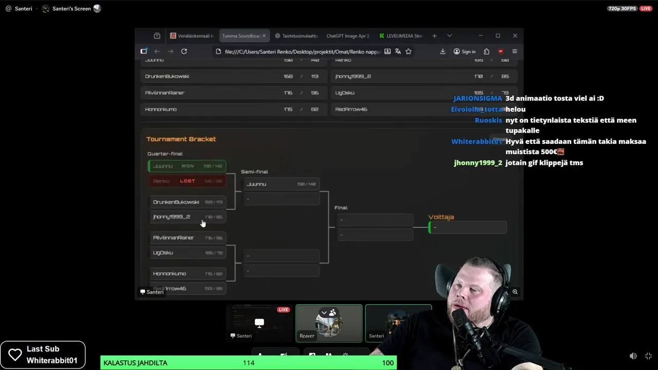The height and width of the screenshot is (370, 658).
Task: Select RedArrow46 in the quarter-final bracket
Action: point(187,288)
